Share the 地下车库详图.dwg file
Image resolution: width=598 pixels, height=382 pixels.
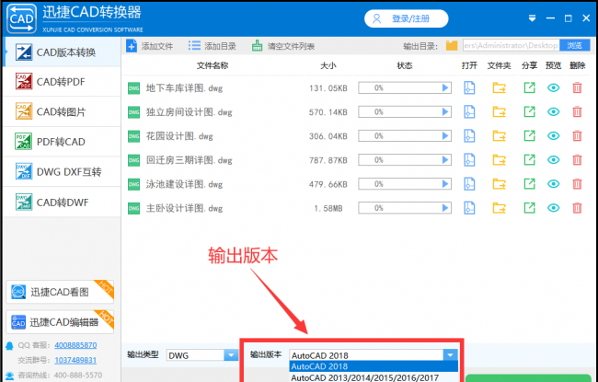[529, 88]
